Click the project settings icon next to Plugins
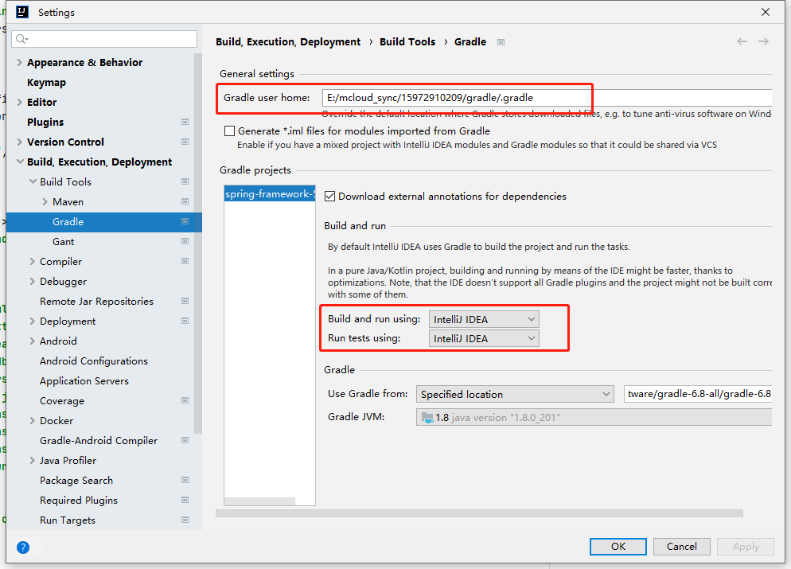Viewport: 791px width, 569px height. (185, 122)
